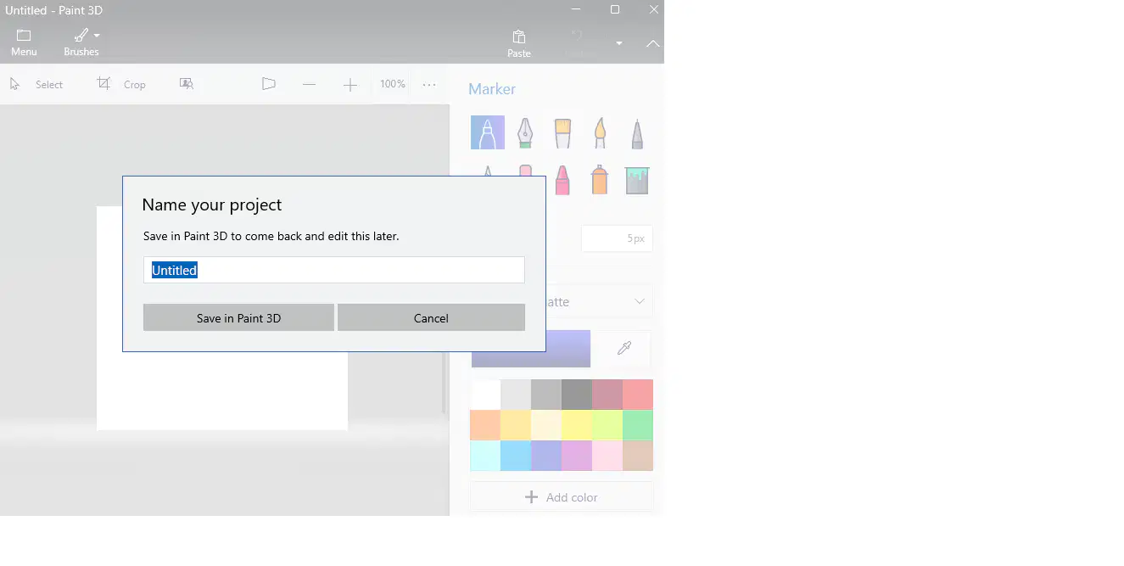Activate the eyedropper color picker
The image size is (1124, 566).
[624, 349]
